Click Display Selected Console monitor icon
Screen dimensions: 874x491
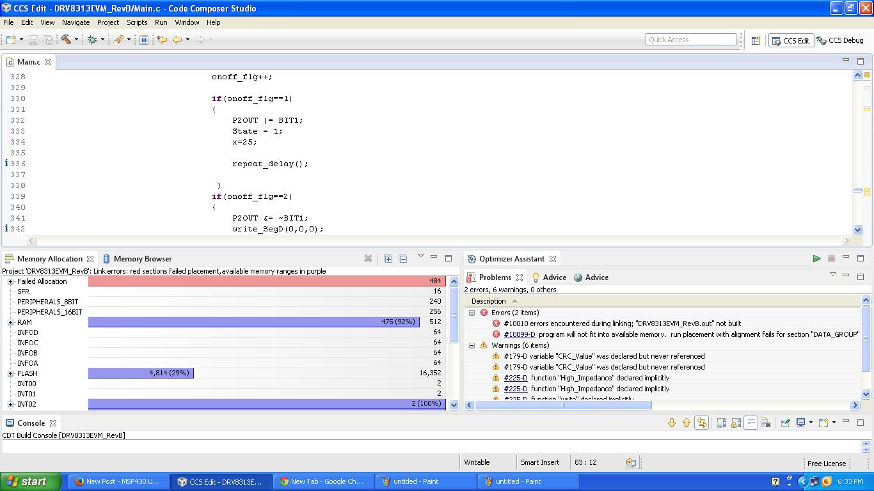click(x=800, y=423)
